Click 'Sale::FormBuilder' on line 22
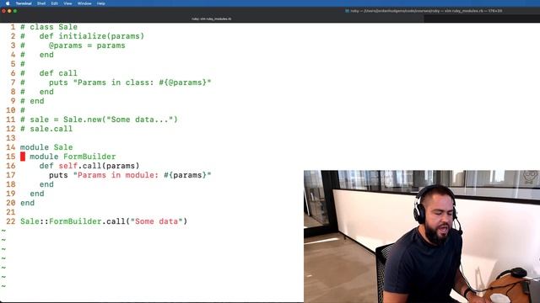The height and width of the screenshot is (303, 540). coord(61,221)
